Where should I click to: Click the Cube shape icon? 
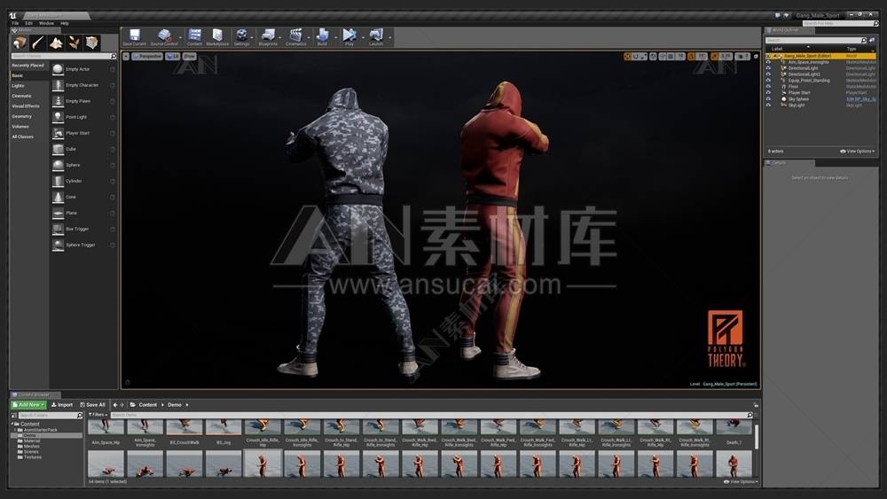58,149
